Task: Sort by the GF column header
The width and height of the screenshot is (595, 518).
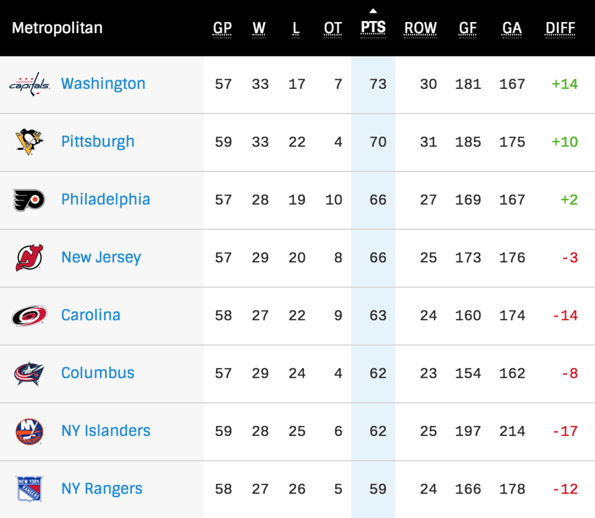Action: [x=468, y=28]
